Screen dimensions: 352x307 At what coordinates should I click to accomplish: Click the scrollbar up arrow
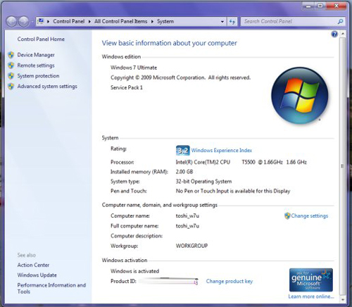point(343,34)
